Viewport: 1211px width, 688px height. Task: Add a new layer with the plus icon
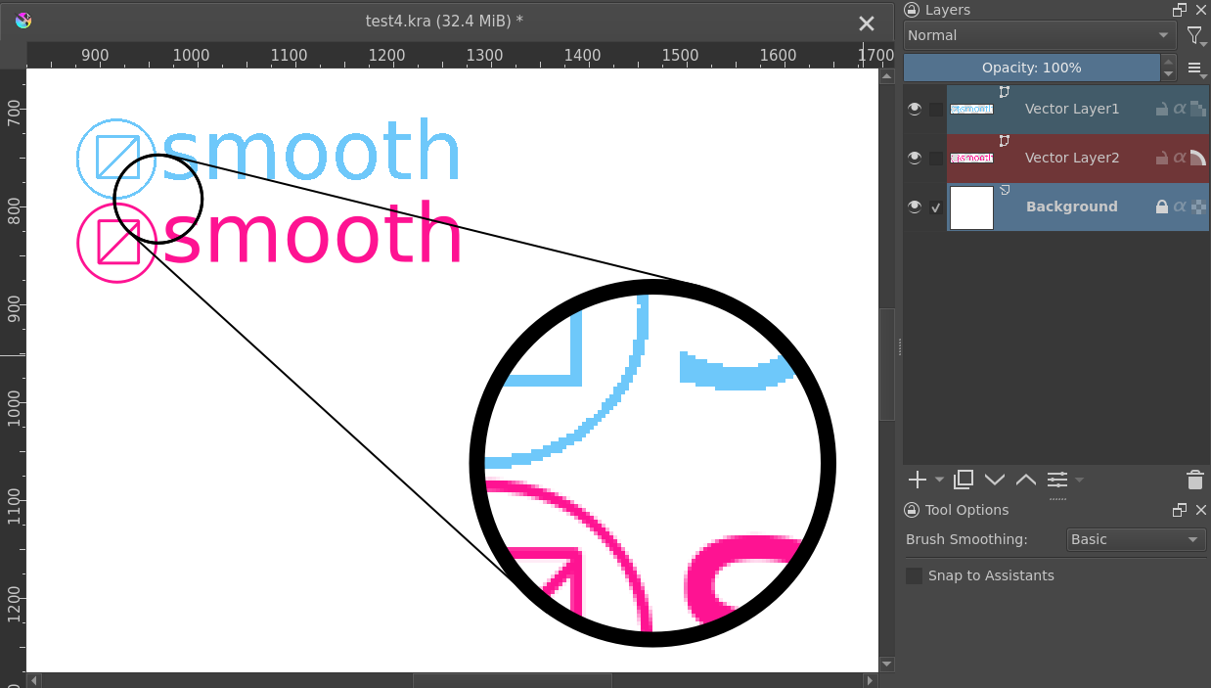(917, 480)
